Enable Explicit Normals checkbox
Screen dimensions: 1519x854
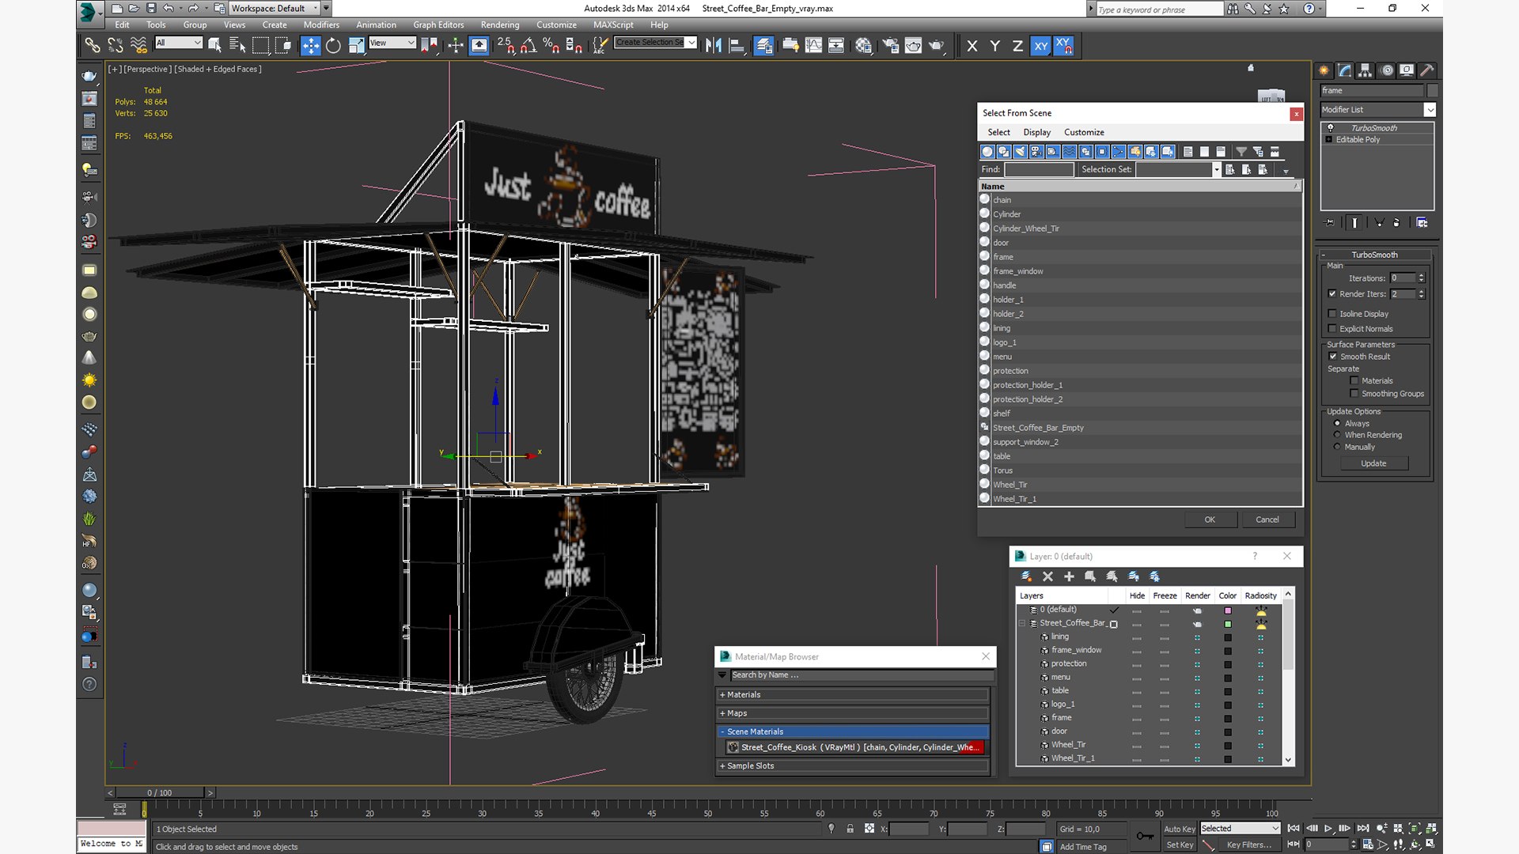click(x=1332, y=329)
